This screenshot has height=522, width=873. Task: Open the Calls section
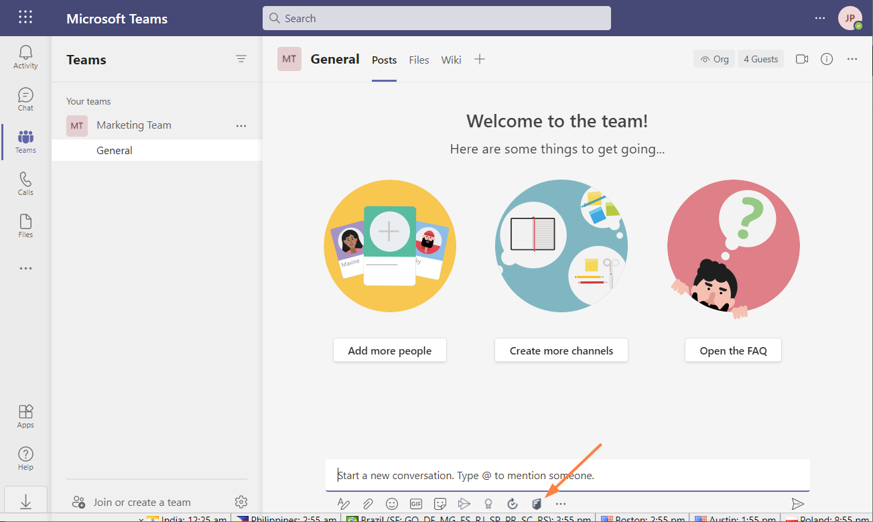click(x=25, y=182)
